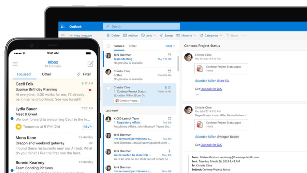This screenshot has height=173, width=307.
Task: Open the Outlook app launcher grid
Action: coord(63,26)
